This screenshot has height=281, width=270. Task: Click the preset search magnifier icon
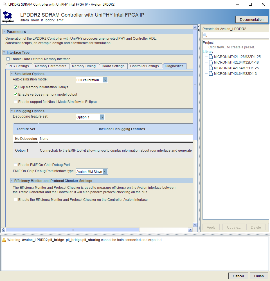205,35
